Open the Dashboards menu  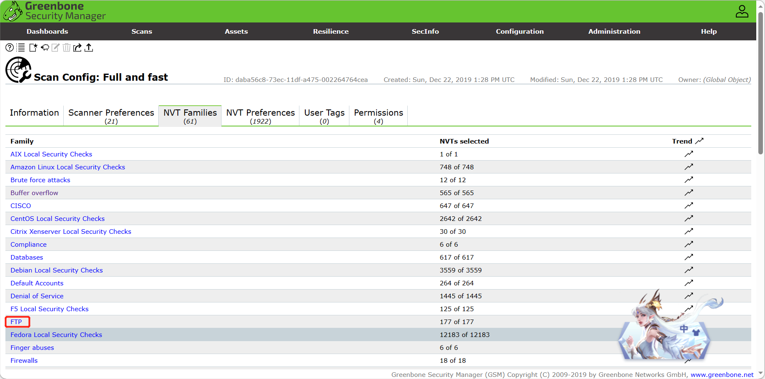tap(47, 32)
